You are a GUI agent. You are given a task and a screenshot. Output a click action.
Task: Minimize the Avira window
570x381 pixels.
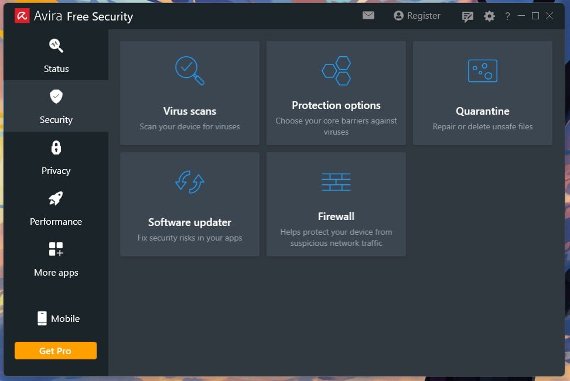click(521, 16)
